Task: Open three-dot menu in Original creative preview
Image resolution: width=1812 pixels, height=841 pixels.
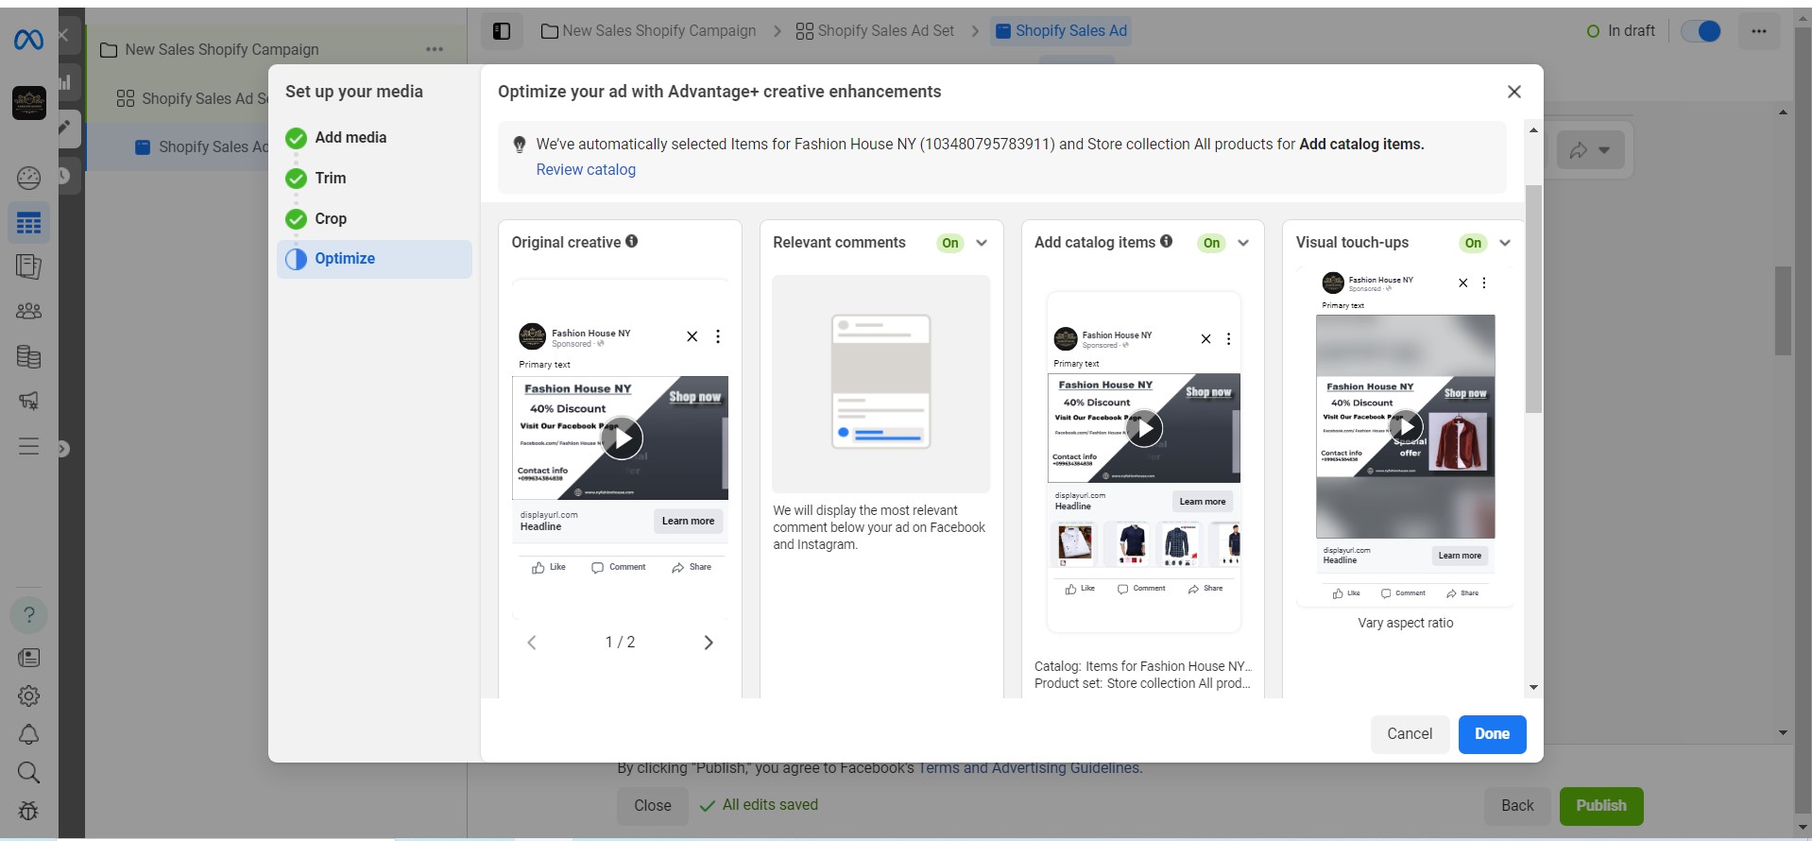Action: pyautogui.click(x=718, y=336)
